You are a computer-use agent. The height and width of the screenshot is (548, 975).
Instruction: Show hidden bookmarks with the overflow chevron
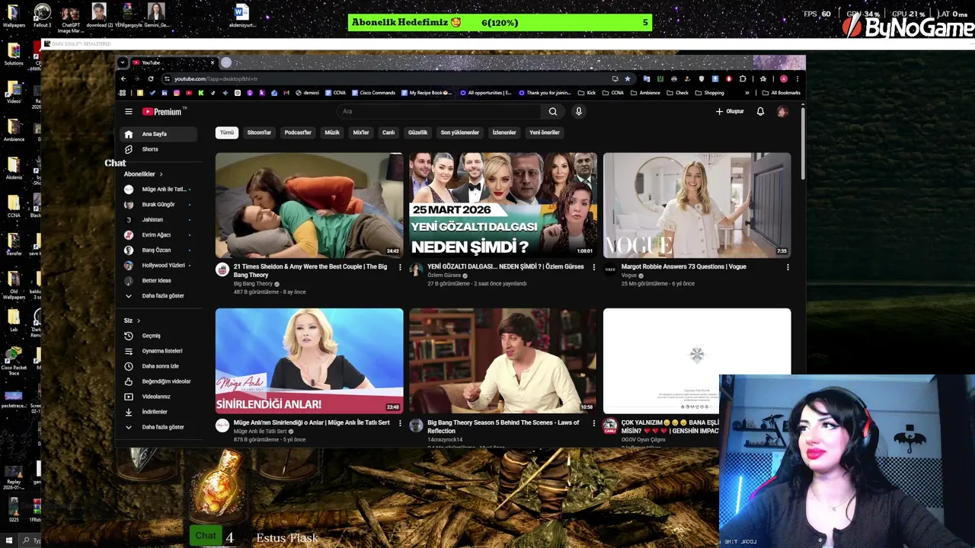click(746, 93)
